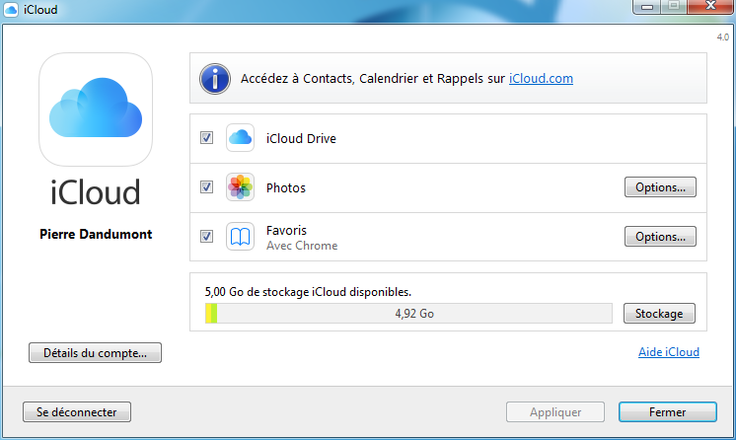736x440 pixels.
Task: Click Se déconnecter to sign out
Action: (x=77, y=411)
